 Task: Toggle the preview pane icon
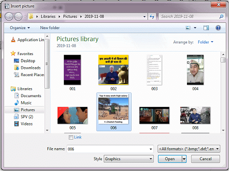pyautogui.click(x=206, y=28)
